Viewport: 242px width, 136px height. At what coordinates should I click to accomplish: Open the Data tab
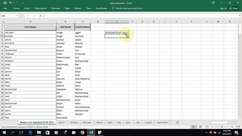[x=67, y=8]
